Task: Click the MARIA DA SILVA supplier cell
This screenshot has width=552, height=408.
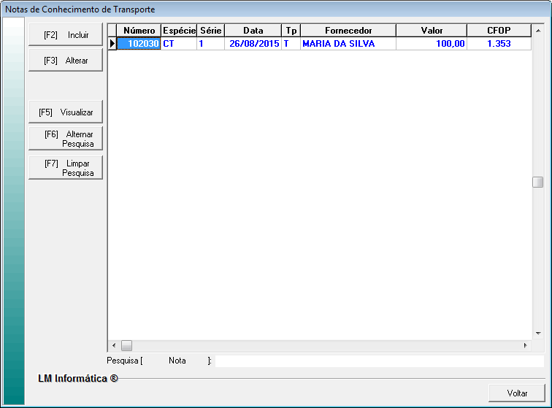Action: (x=348, y=44)
